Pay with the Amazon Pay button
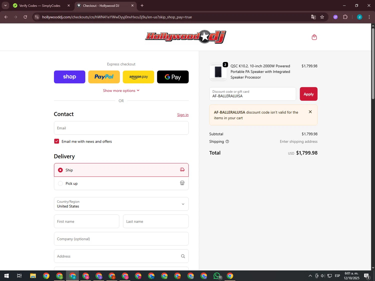 138,77
